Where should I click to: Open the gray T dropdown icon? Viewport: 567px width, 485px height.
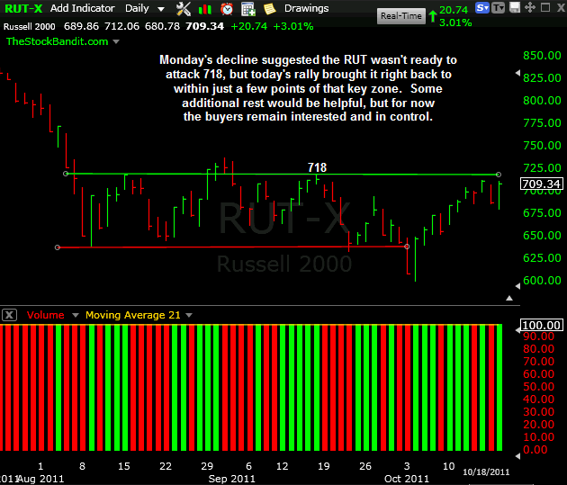click(x=499, y=7)
